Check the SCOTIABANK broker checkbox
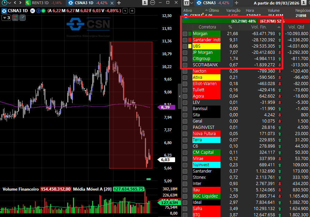Screen dimensions: 310x217 185,65
